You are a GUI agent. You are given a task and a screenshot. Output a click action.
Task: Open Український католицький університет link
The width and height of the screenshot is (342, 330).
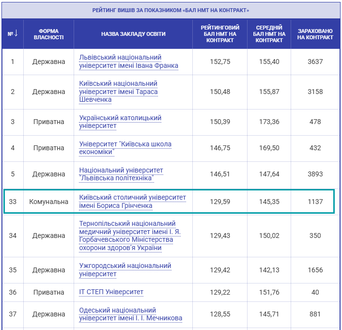120,122
